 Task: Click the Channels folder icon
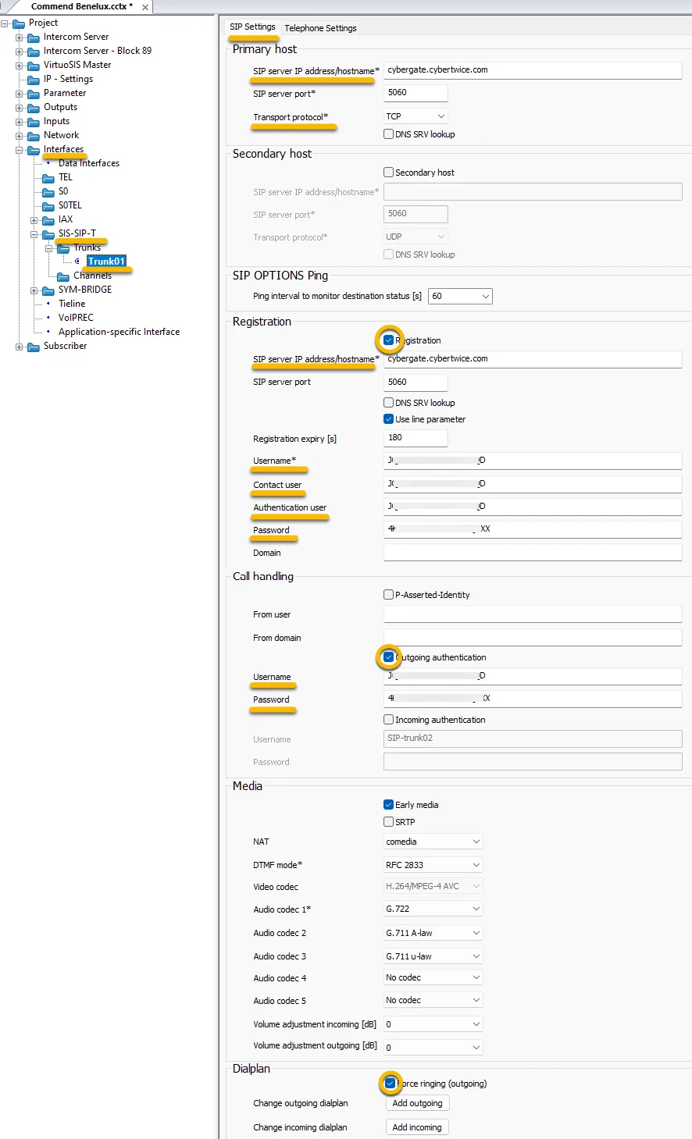[63, 276]
